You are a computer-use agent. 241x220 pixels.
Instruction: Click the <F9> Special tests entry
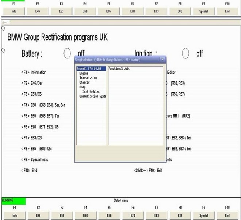coord(35,160)
